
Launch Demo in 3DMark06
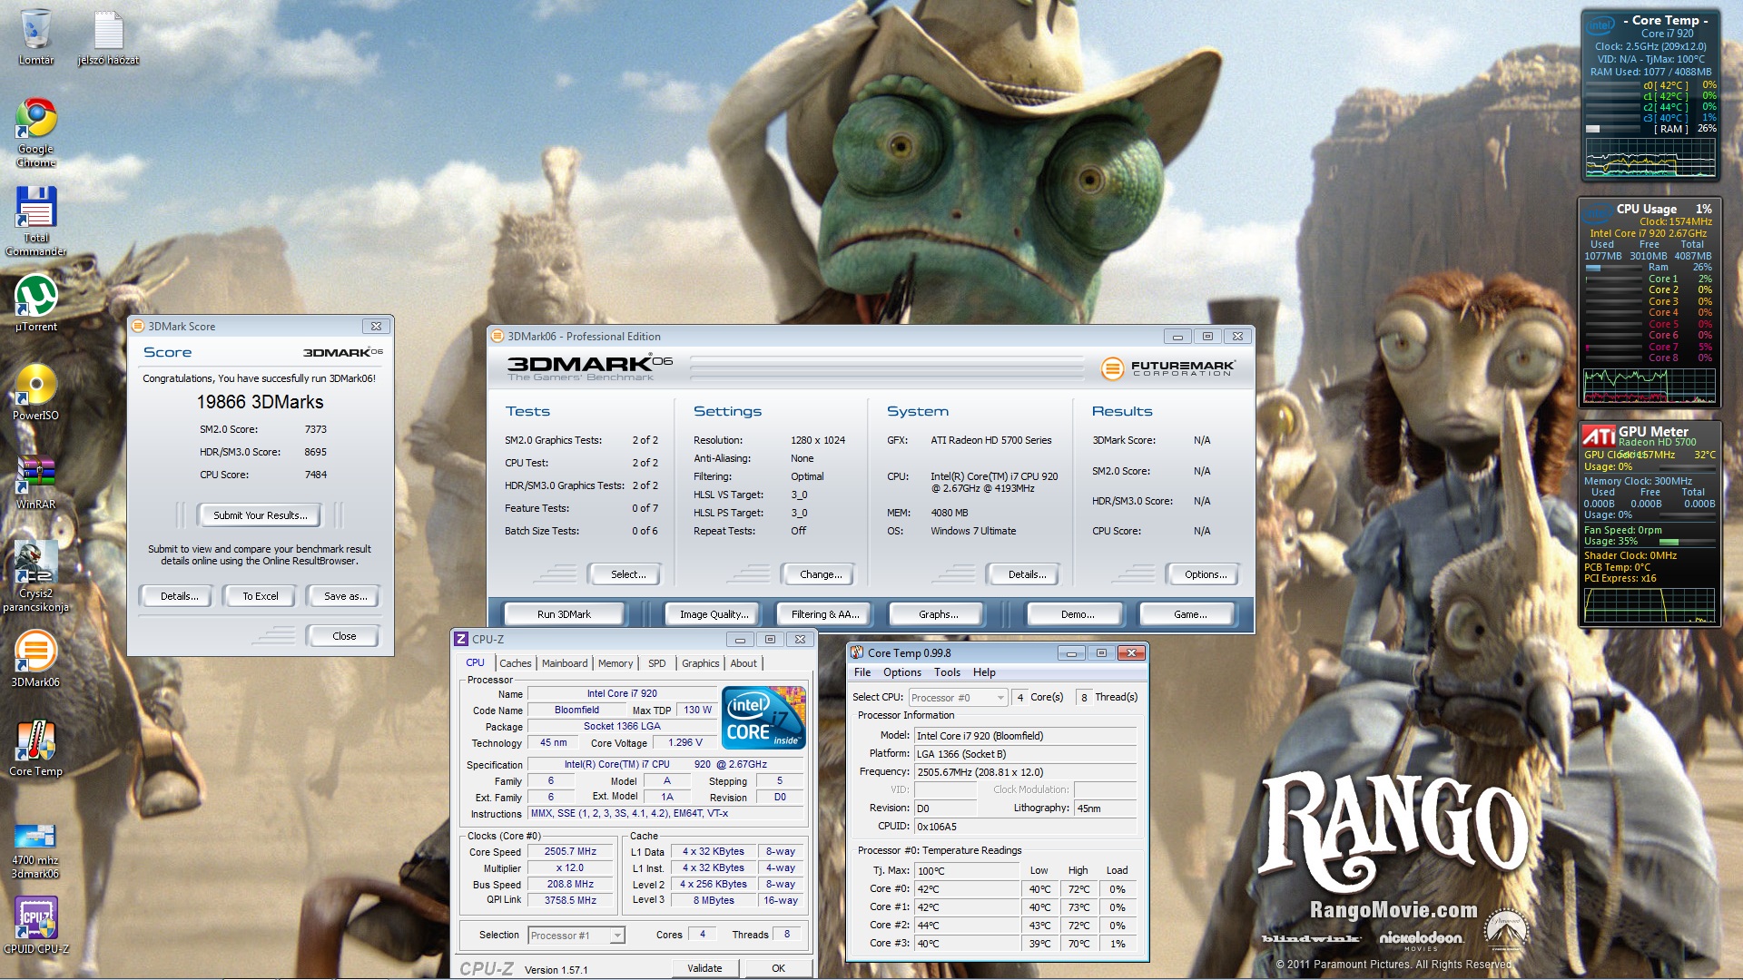(x=1077, y=614)
